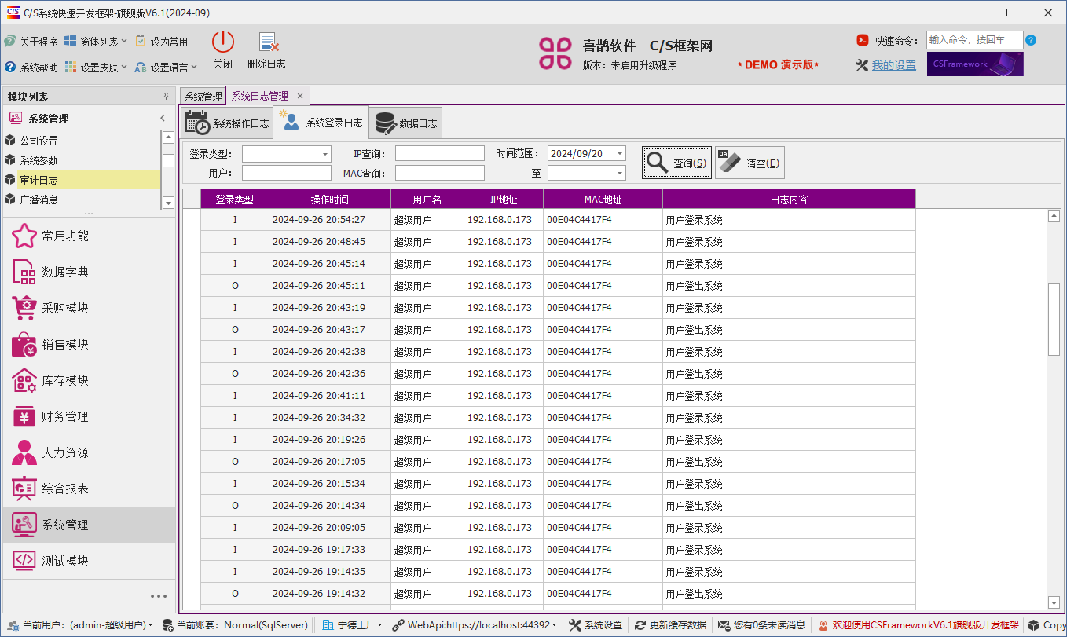Open My Settings (我的设置) link
1067x637 pixels.
[x=894, y=65]
